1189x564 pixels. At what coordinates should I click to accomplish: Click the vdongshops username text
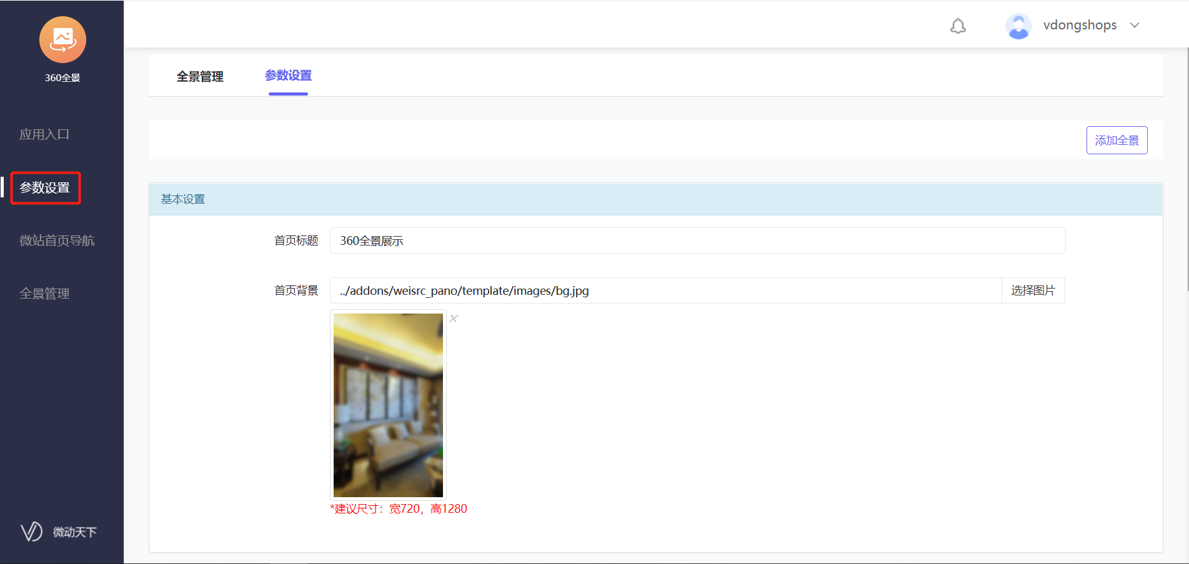coord(1080,25)
